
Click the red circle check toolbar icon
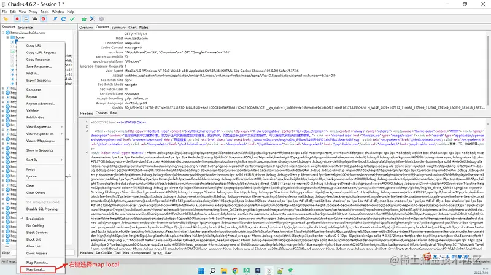(44, 19)
